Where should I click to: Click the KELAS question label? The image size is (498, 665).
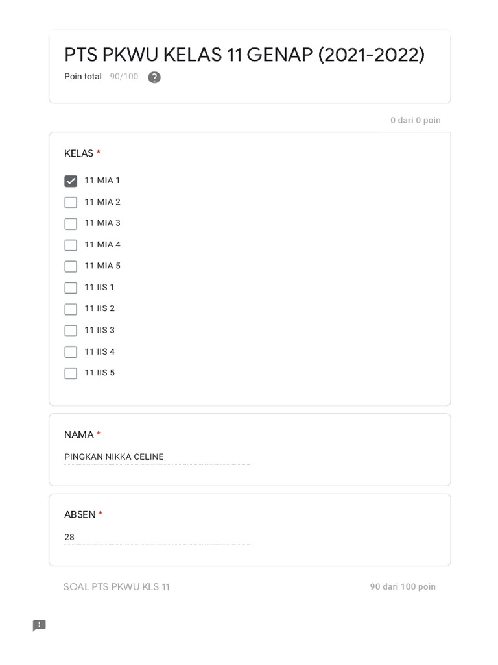(79, 153)
